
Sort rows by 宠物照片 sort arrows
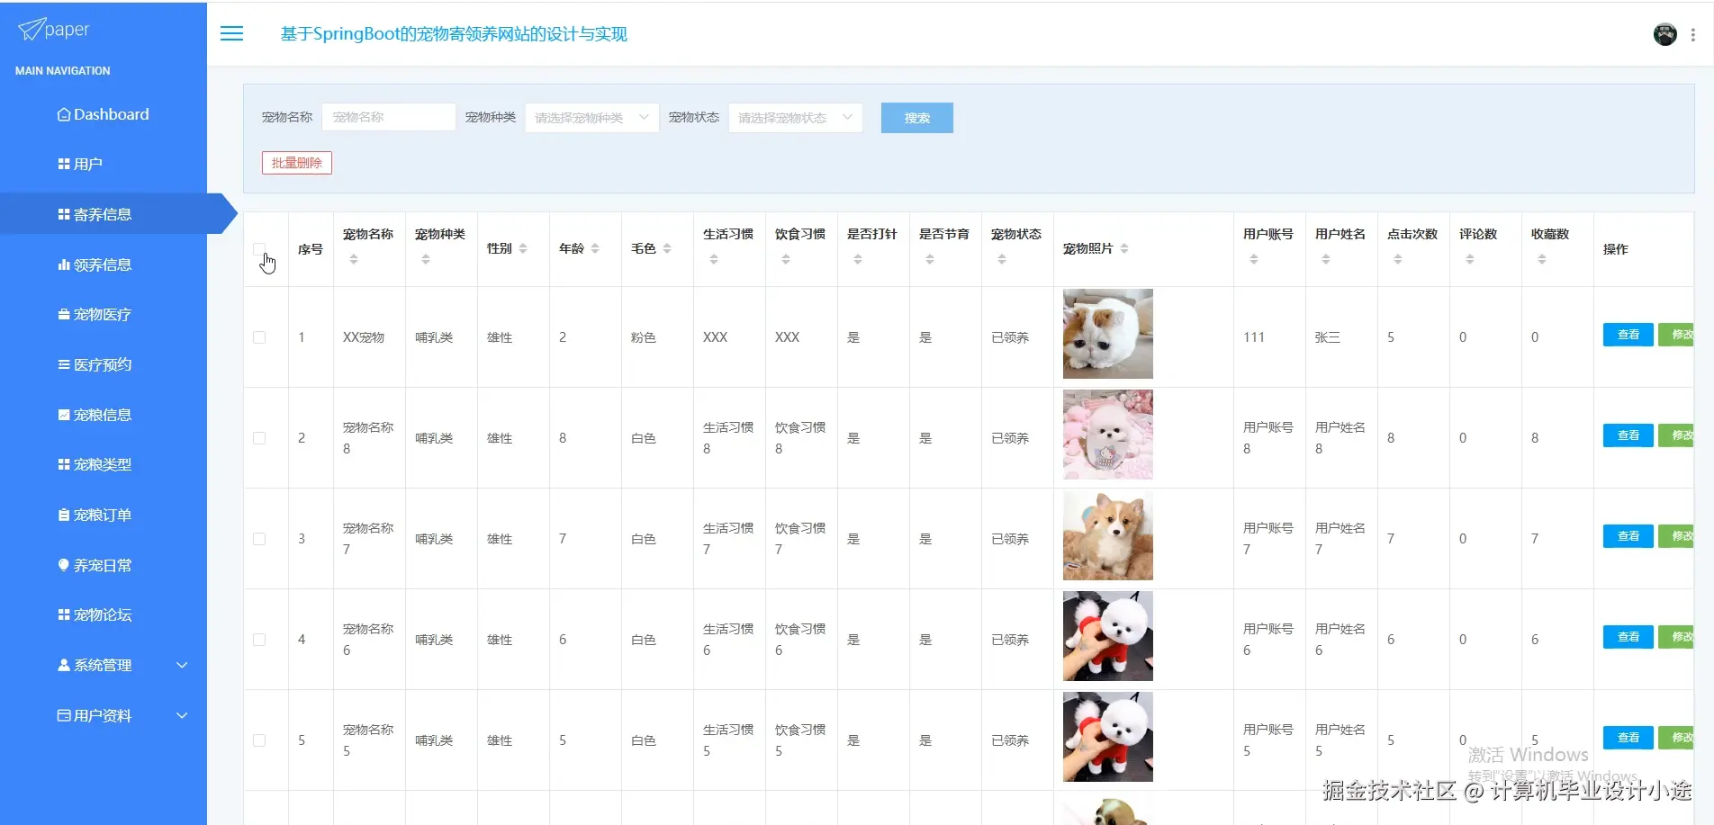(1124, 248)
